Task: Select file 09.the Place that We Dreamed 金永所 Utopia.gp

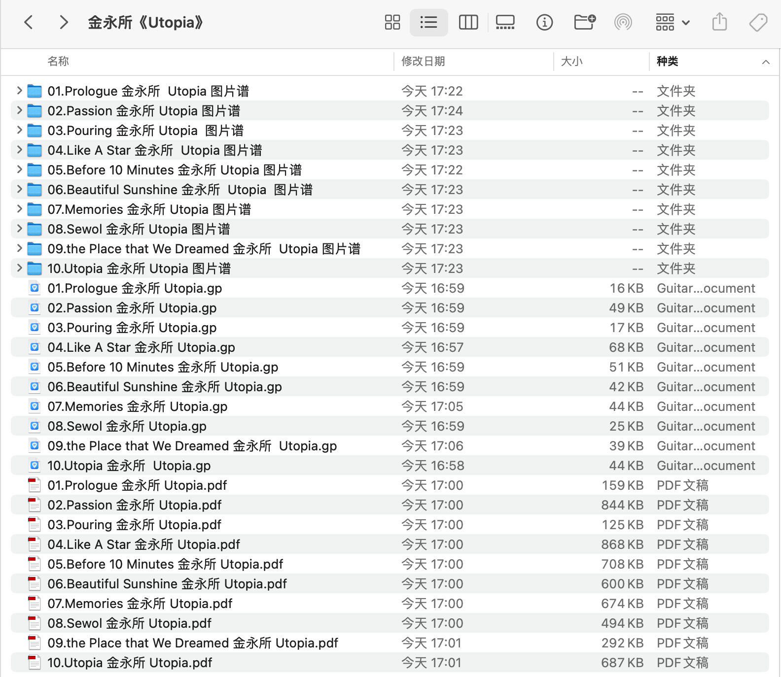Action: pos(192,446)
